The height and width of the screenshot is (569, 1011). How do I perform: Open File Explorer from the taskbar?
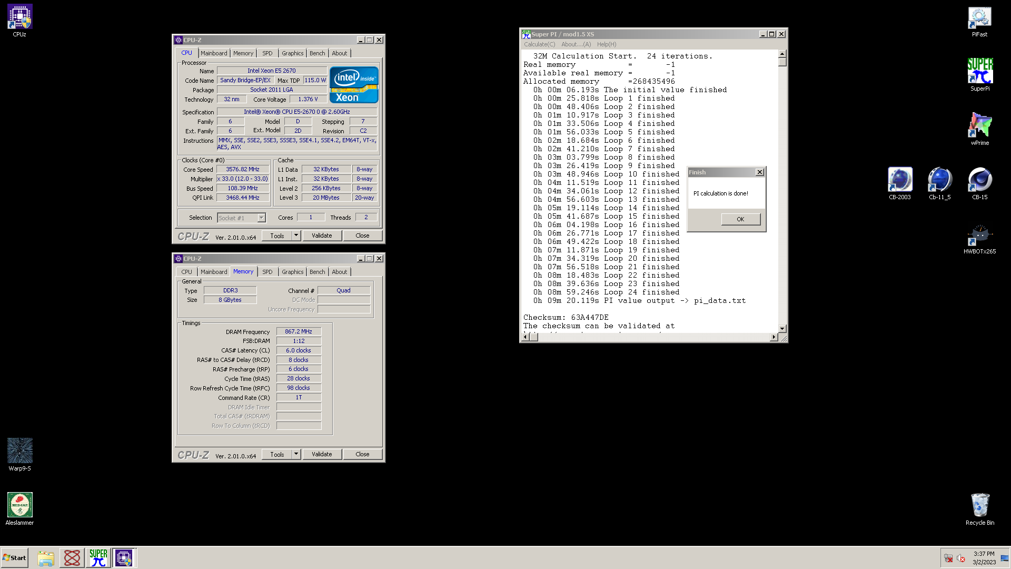tap(46, 558)
